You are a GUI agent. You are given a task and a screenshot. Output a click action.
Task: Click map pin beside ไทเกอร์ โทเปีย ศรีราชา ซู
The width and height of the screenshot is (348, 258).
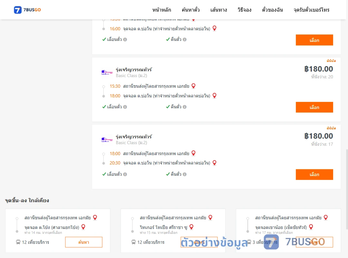point(191,227)
